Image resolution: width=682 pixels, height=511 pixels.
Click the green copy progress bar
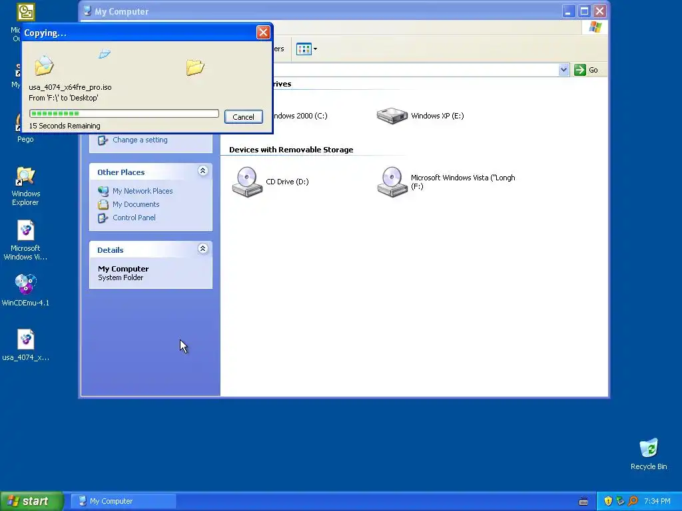point(124,113)
